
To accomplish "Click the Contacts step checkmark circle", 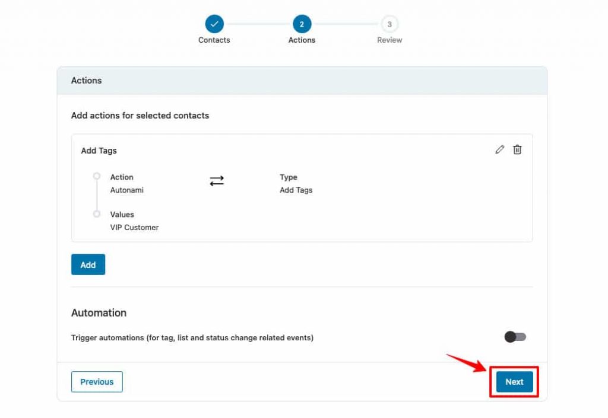I will tap(214, 24).
